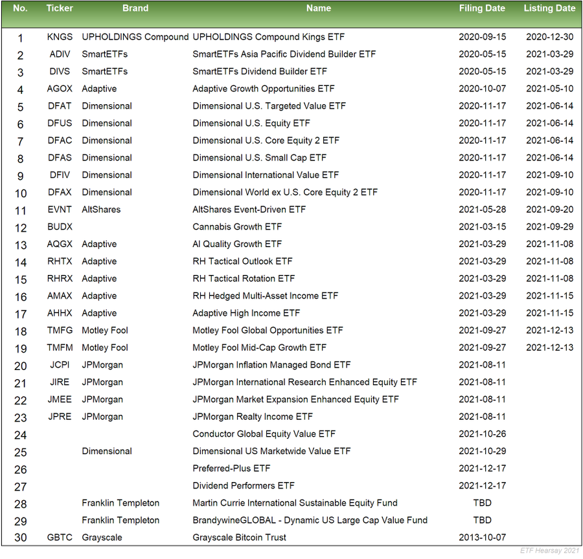The height and width of the screenshot is (559, 583).
Task: Click the KNGS ticker cell
Action: (x=60, y=37)
